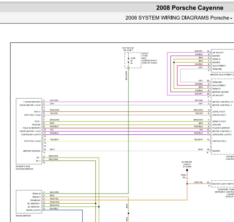Click the "TERM 31 POTI" label

coord(219,122)
